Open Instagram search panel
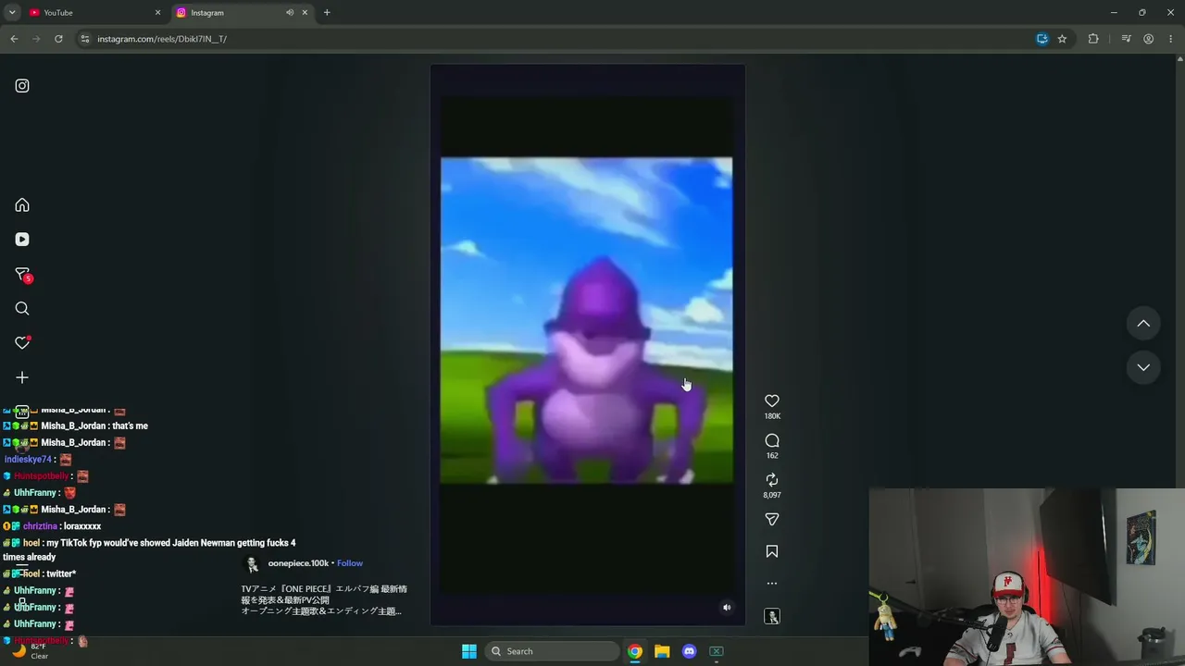This screenshot has width=1185, height=666. (22, 309)
